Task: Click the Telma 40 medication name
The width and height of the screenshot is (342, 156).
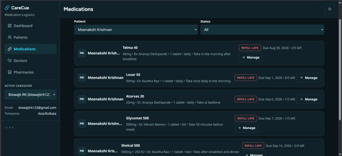Action: 130,48
